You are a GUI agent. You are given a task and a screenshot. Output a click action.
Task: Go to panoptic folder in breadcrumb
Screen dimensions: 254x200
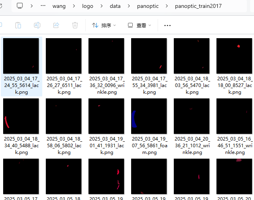coord(148,6)
